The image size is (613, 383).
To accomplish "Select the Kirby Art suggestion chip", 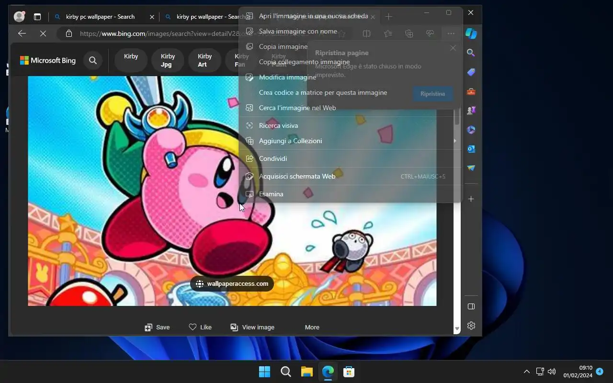I will tap(204, 60).
